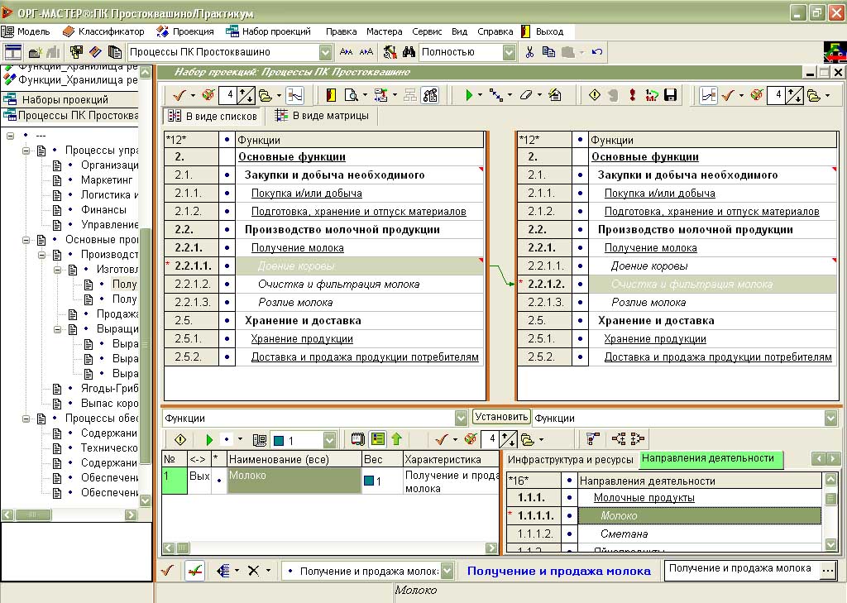Toggle bullet marker for row 2.2.1.1. Доение коровы
The height and width of the screenshot is (603, 847).
click(x=227, y=266)
